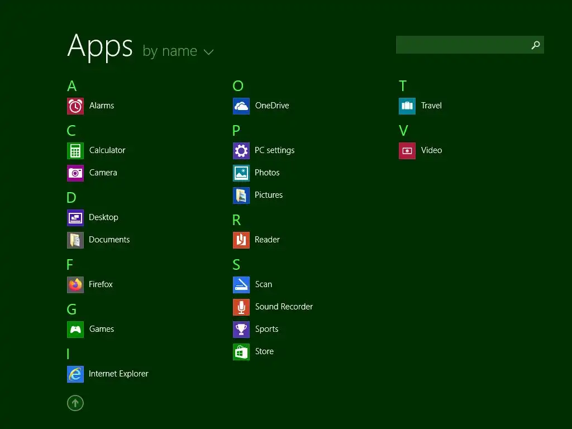The image size is (572, 429).
Task: Open the Pictures folder icon
Action: (241, 196)
